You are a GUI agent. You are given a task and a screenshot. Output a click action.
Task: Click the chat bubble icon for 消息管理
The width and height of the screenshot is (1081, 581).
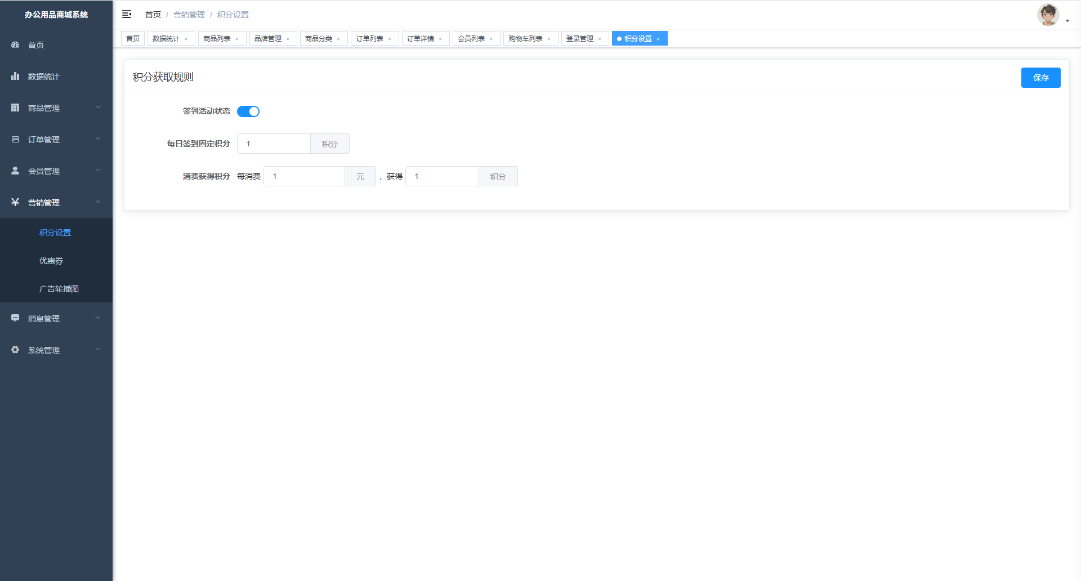click(x=15, y=318)
